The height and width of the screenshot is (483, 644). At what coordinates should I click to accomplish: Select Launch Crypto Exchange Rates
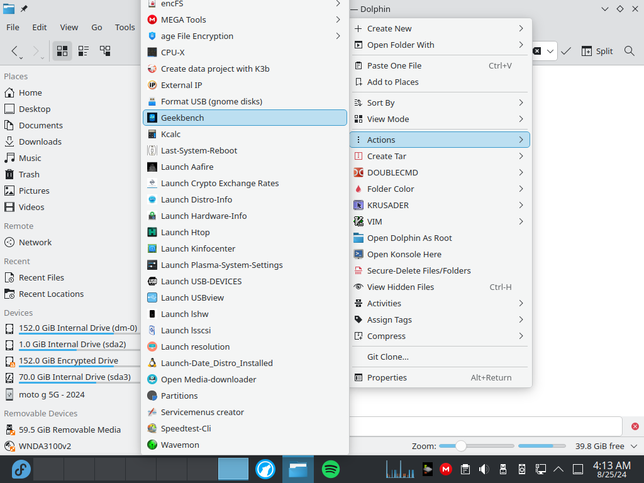coord(245,183)
